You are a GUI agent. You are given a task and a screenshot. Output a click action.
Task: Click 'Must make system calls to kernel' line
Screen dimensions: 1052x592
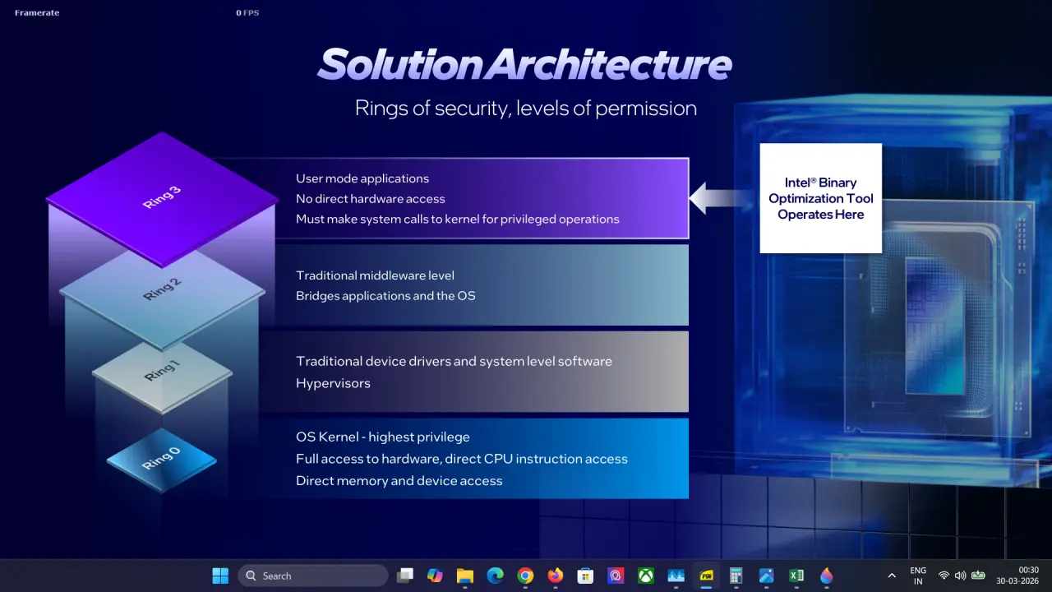pyautogui.click(x=458, y=220)
